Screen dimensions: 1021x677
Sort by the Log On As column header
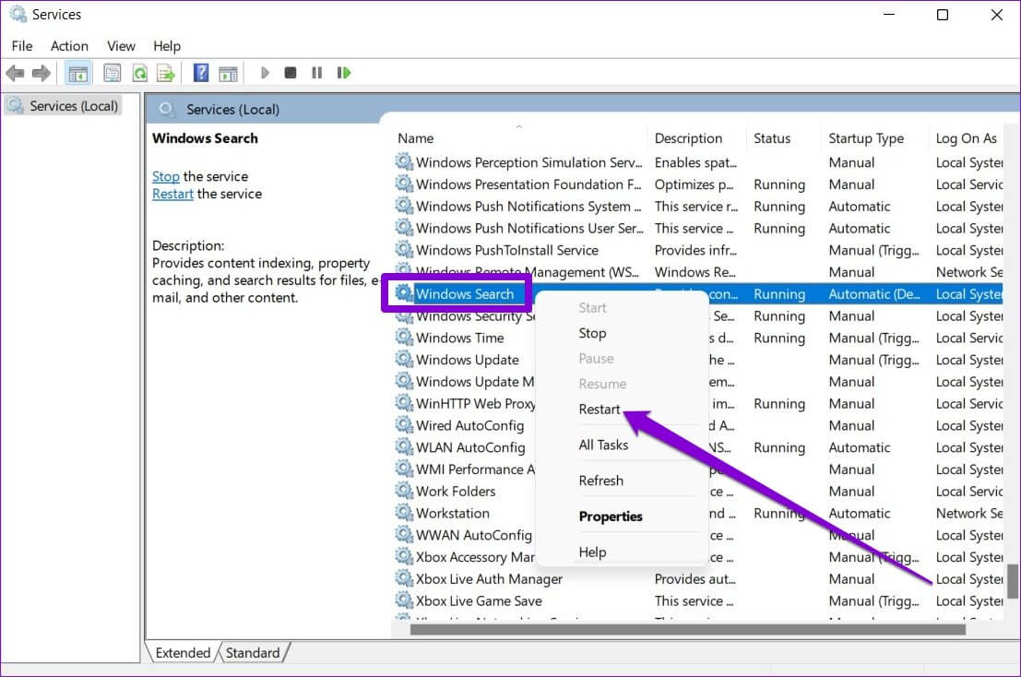tap(967, 138)
